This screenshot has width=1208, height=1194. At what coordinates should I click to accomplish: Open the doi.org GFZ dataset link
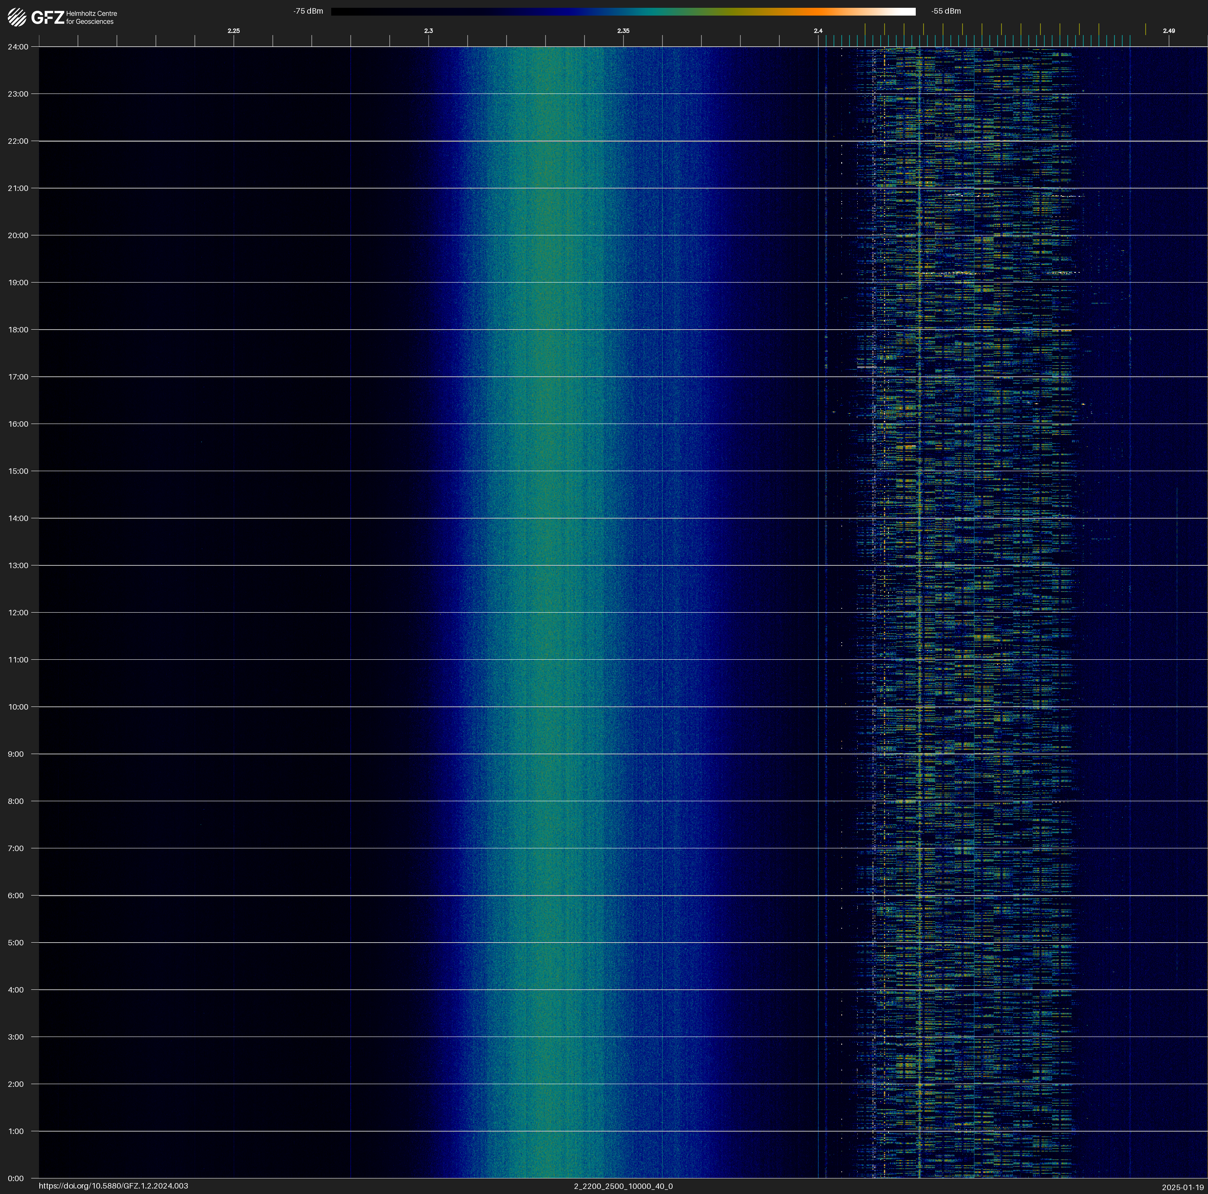[x=113, y=1186]
